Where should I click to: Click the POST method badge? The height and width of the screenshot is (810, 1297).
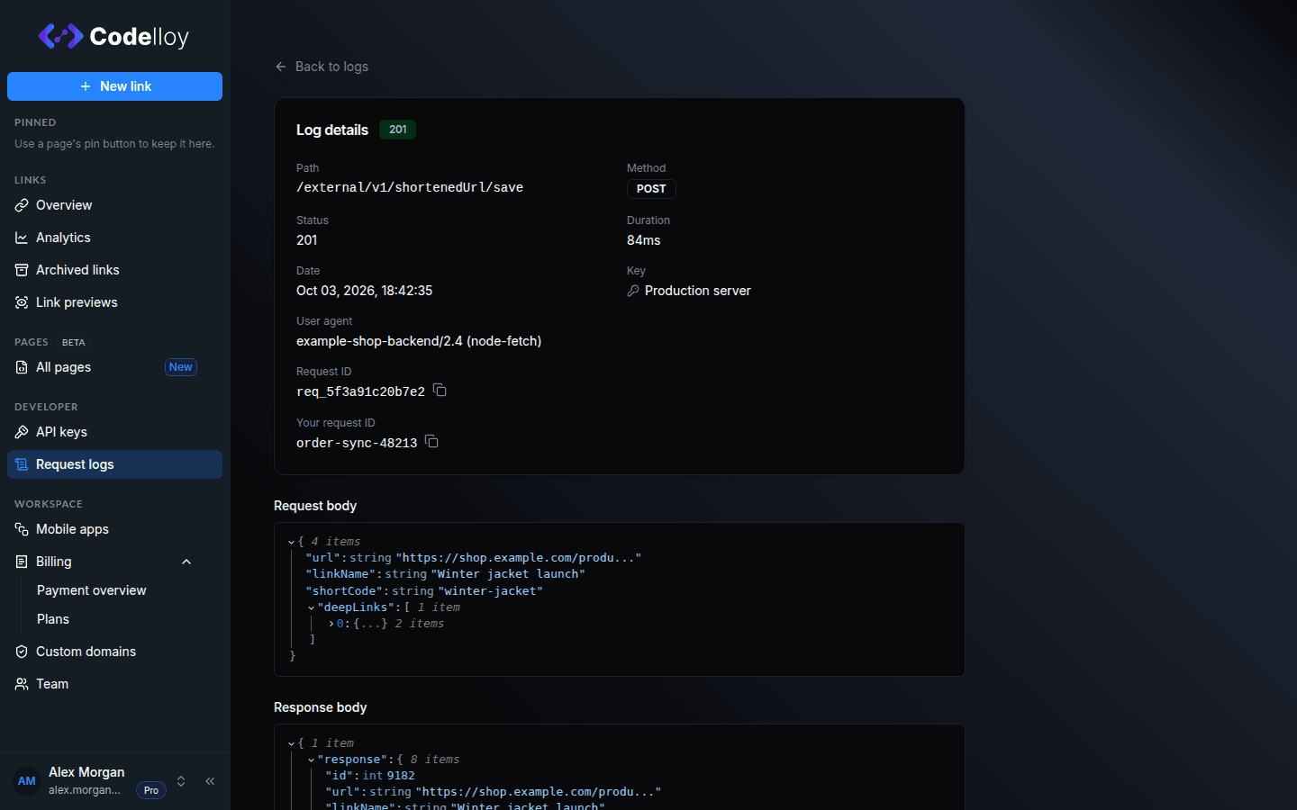pos(651,189)
